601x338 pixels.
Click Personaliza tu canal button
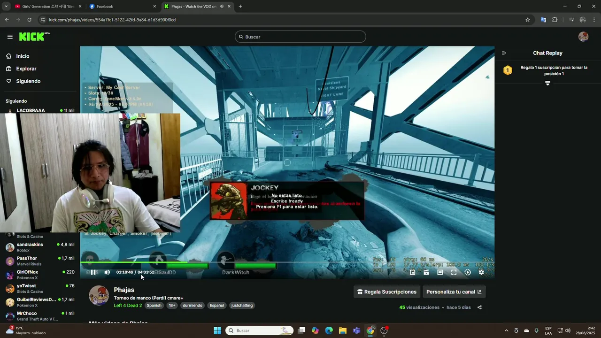click(x=454, y=292)
